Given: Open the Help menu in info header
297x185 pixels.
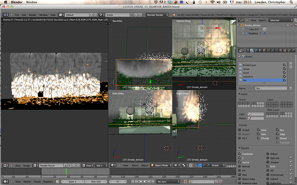Looking at the screenshot, I should (x=53, y=15).
